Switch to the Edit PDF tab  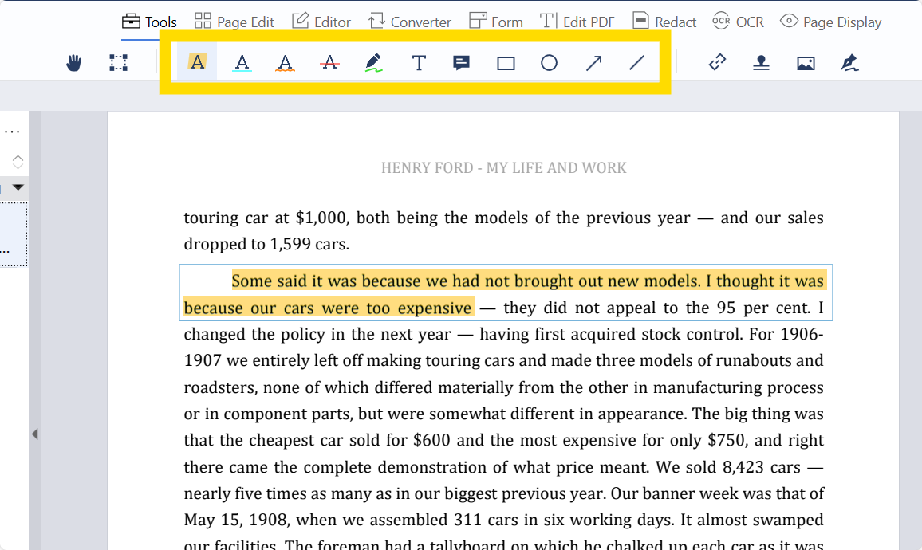(x=577, y=22)
